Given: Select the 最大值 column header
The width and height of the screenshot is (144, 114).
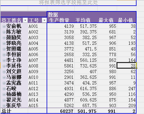Looking at the screenshot, I should click(x=107, y=20).
